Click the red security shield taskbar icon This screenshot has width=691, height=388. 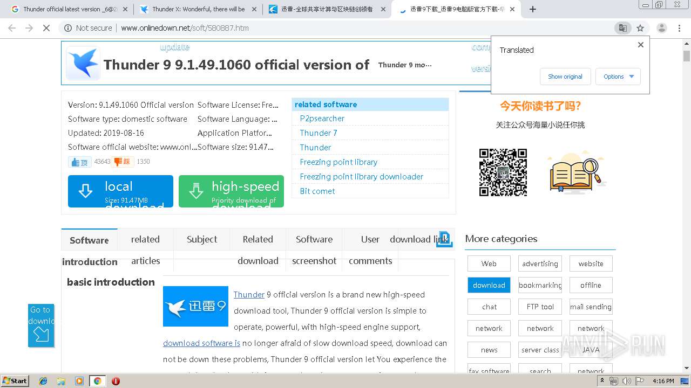pos(116,381)
